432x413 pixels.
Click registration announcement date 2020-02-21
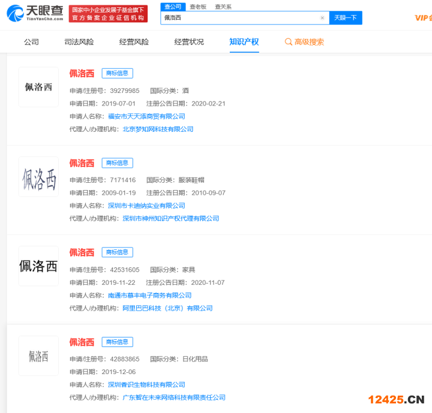pyautogui.click(x=209, y=104)
